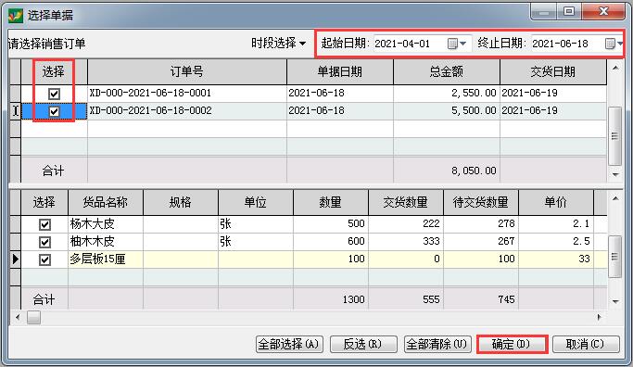
Task: Click the 多层板15厘 product name cell
Action: coord(106,259)
